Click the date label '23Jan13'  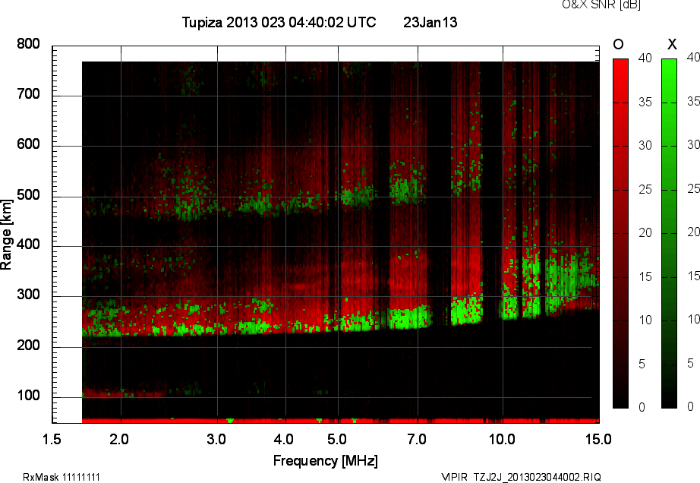430,22
